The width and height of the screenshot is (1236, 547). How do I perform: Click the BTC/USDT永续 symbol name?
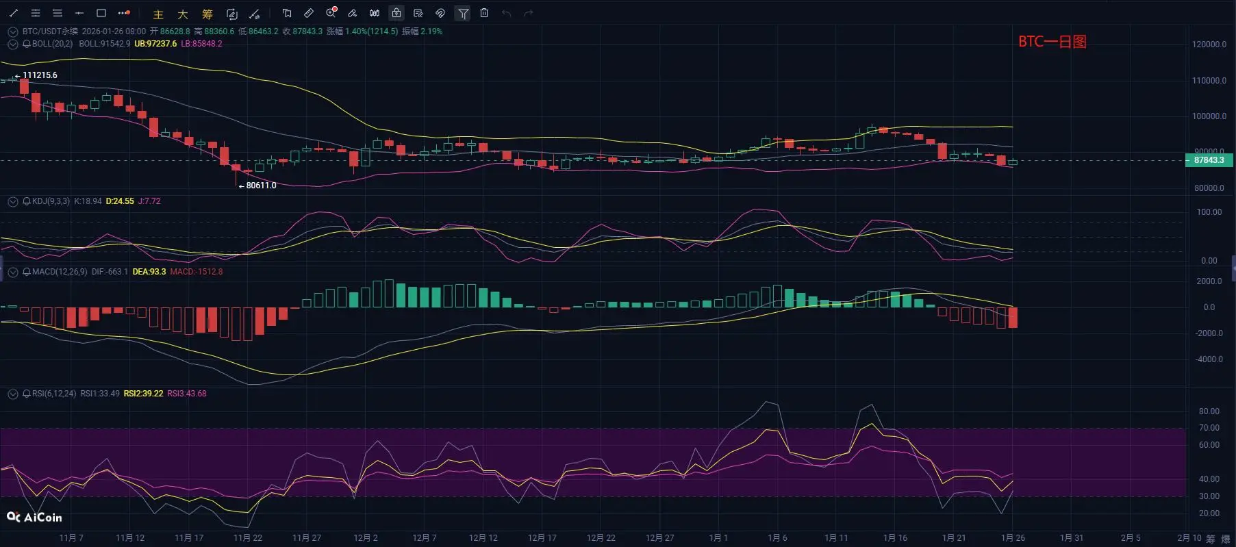tap(50, 31)
